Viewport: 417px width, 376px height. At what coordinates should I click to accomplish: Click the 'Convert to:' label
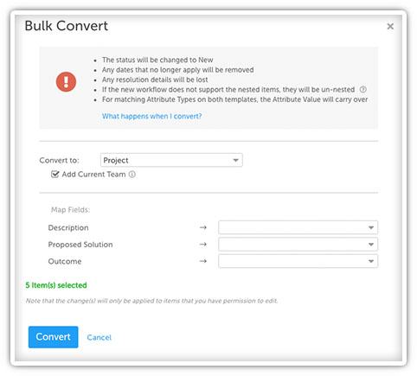(59, 161)
